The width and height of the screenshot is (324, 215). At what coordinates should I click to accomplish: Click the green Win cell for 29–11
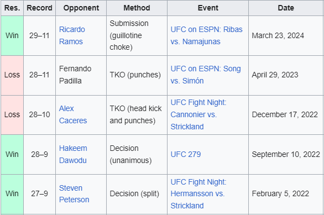12,35
